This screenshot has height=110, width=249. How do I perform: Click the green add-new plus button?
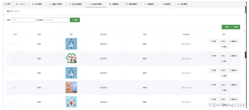tap(226, 27)
